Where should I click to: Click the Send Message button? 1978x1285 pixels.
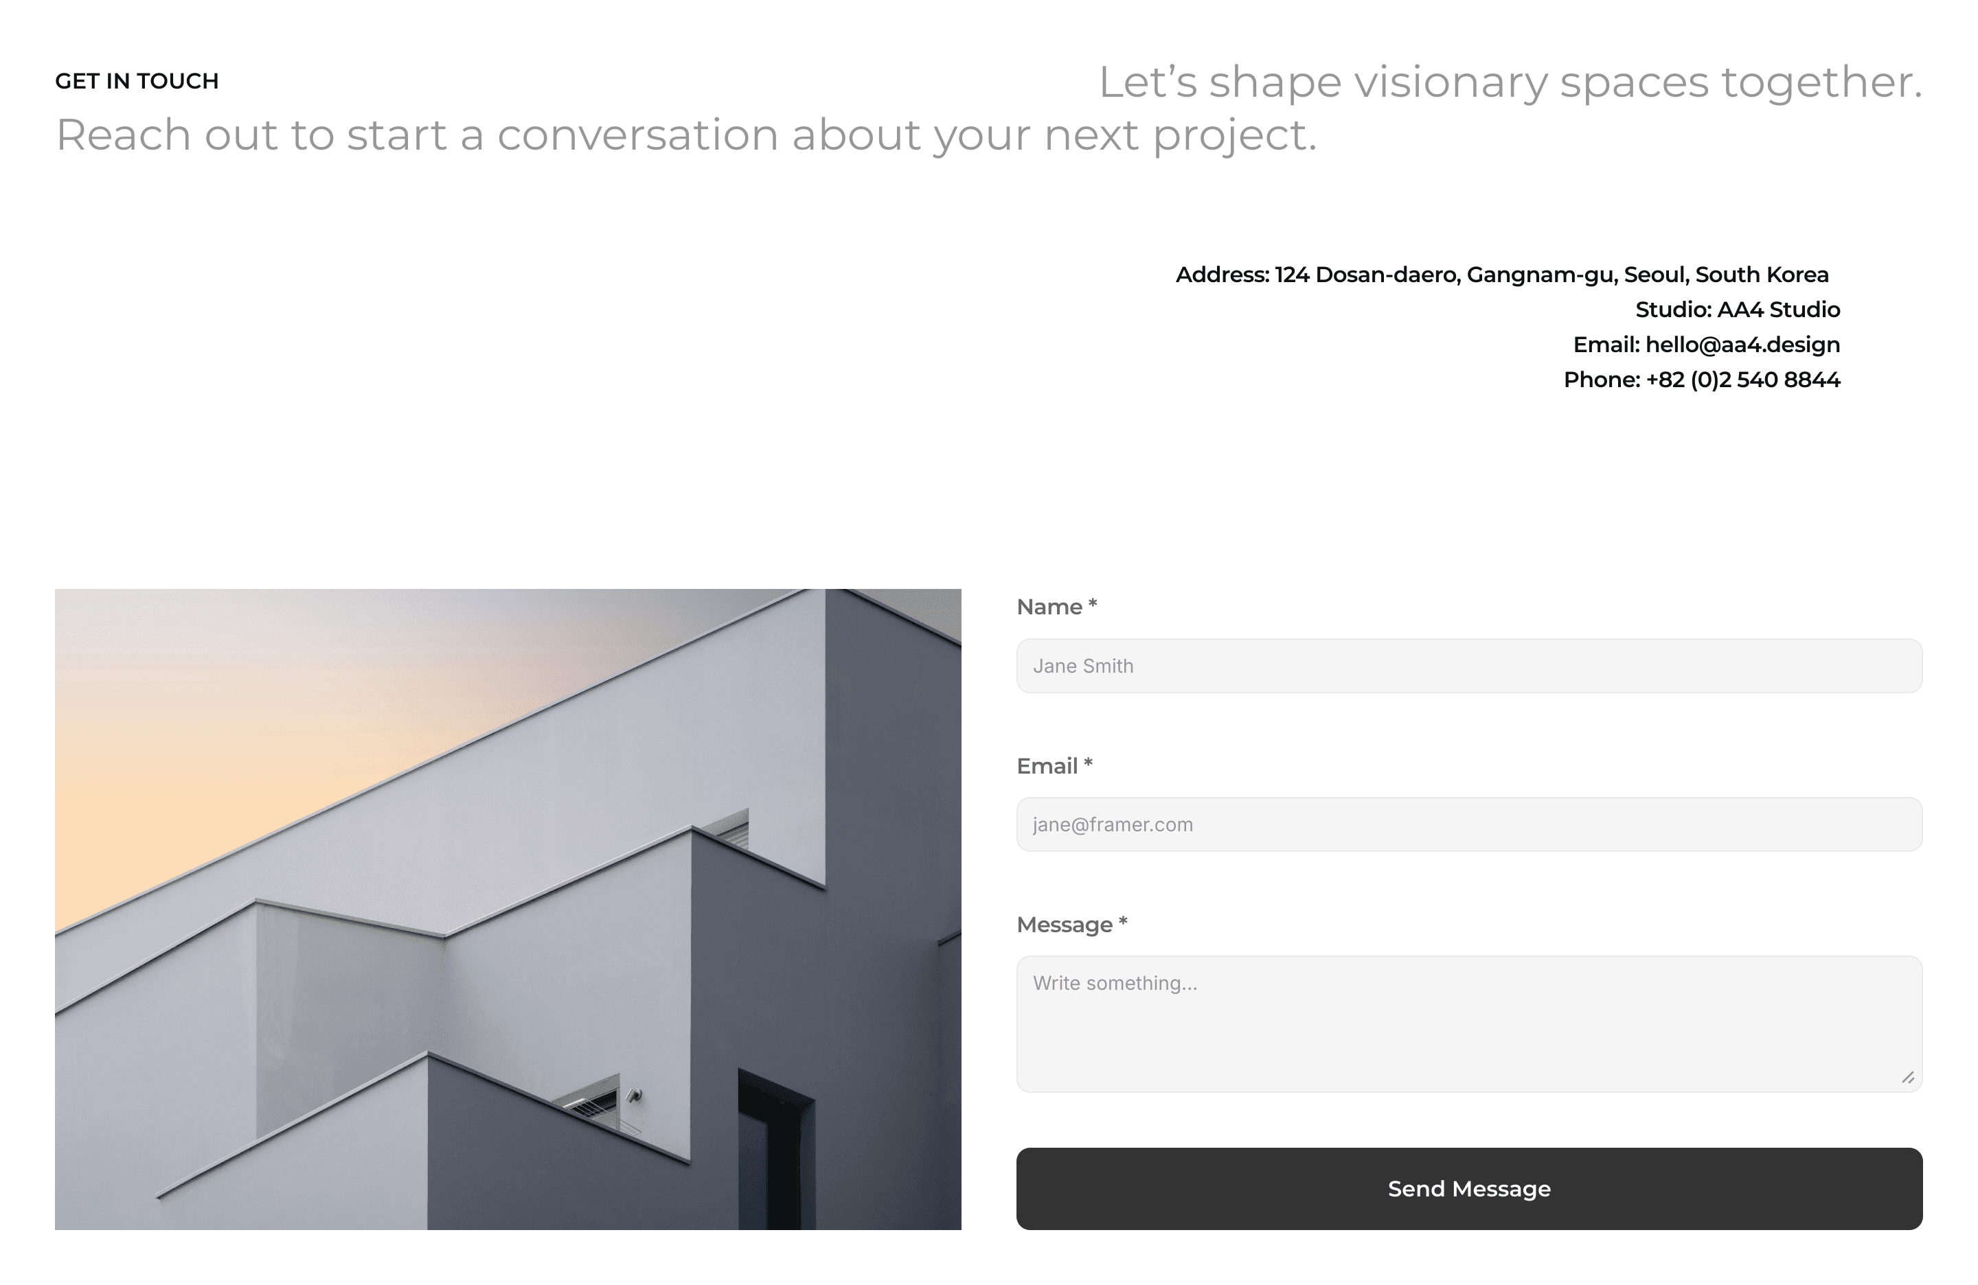pos(1468,1189)
